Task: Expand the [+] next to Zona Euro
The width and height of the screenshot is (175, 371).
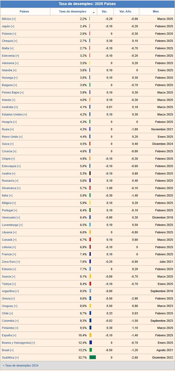Action: (18, 262)
